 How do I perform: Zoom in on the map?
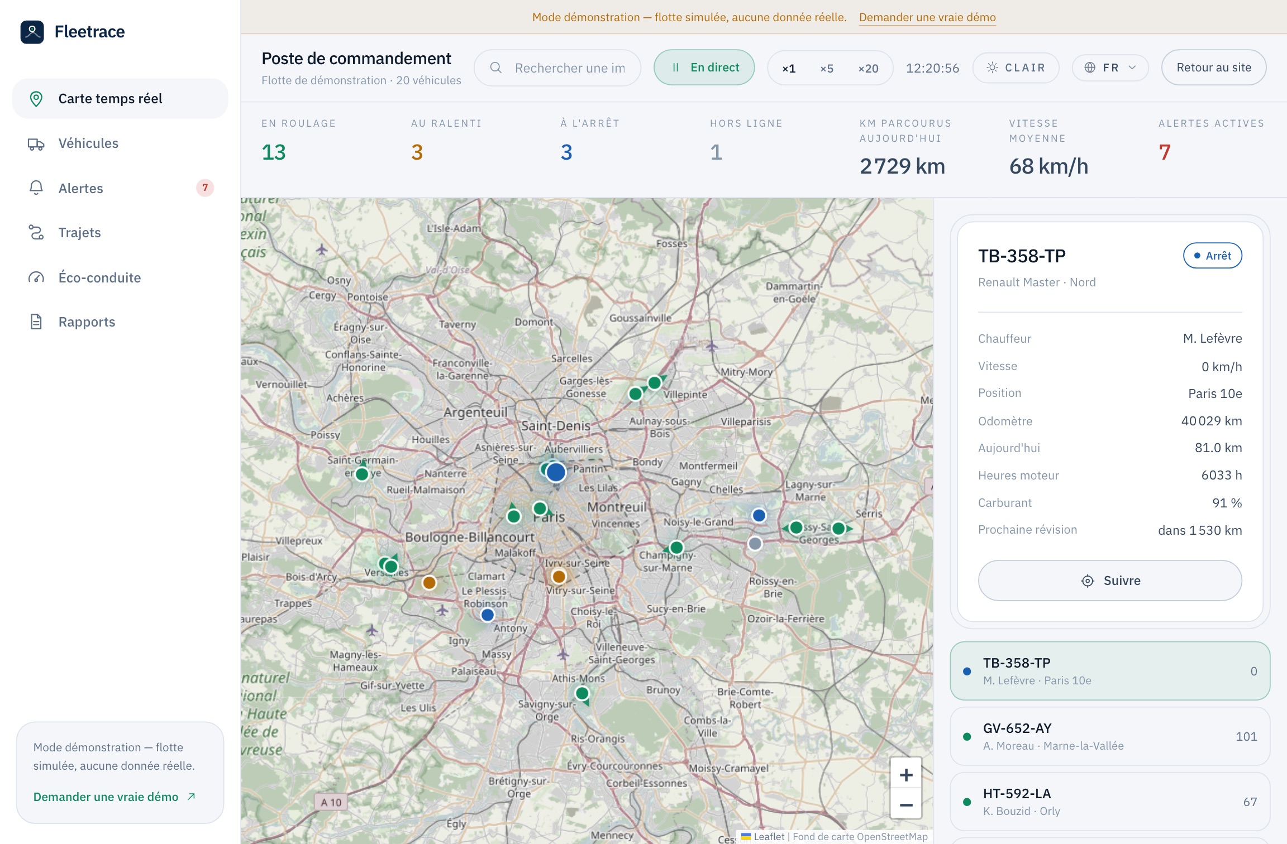click(x=906, y=775)
